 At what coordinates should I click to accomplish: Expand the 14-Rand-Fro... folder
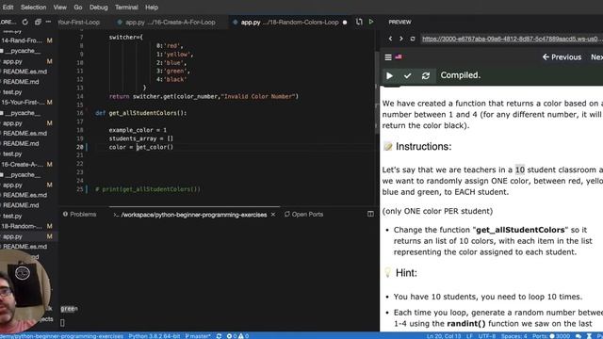tap(23, 40)
